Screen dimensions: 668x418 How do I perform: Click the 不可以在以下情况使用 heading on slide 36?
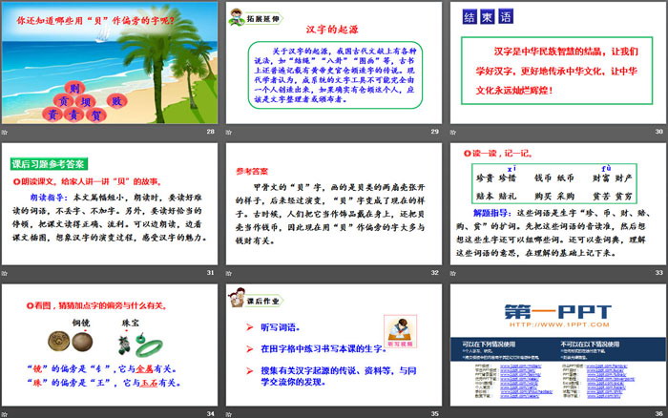point(590,344)
